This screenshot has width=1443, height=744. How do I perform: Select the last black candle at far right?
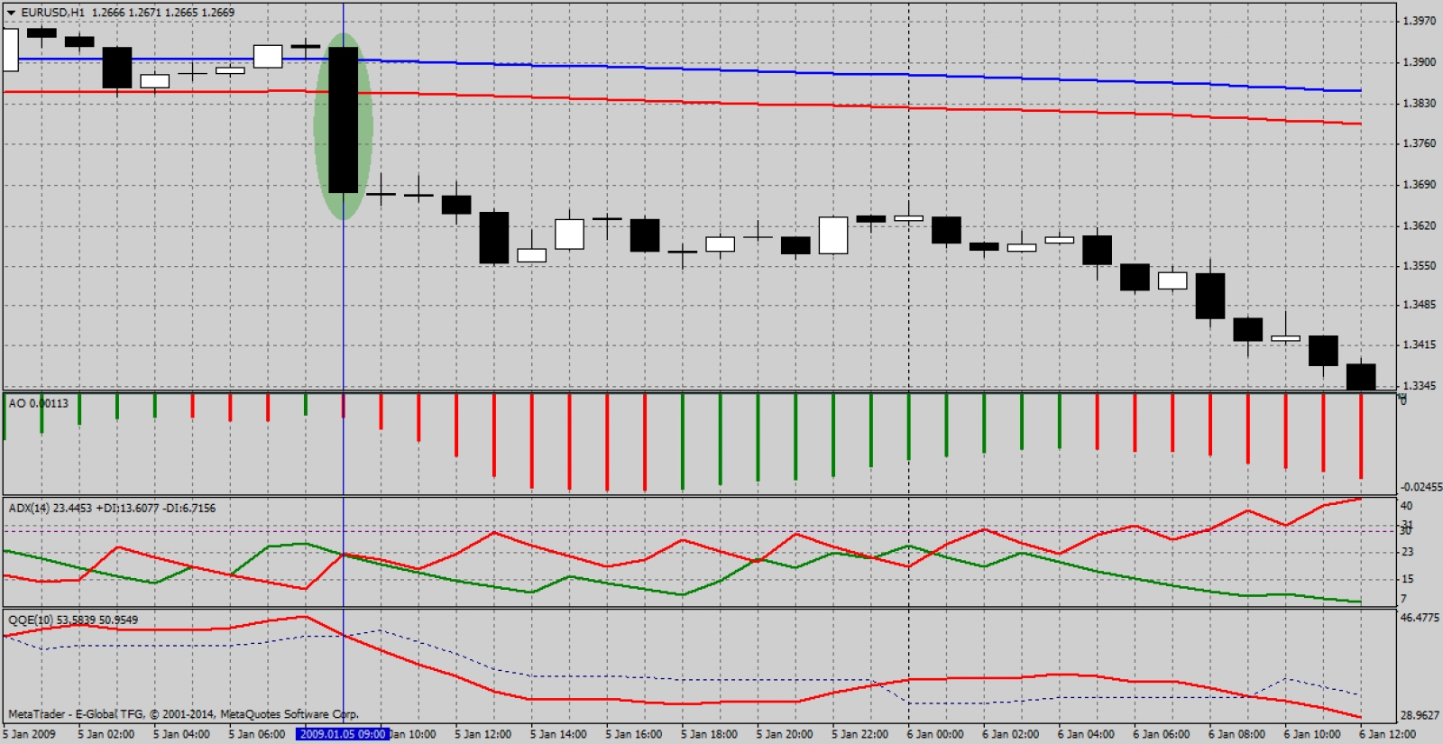tap(1360, 376)
